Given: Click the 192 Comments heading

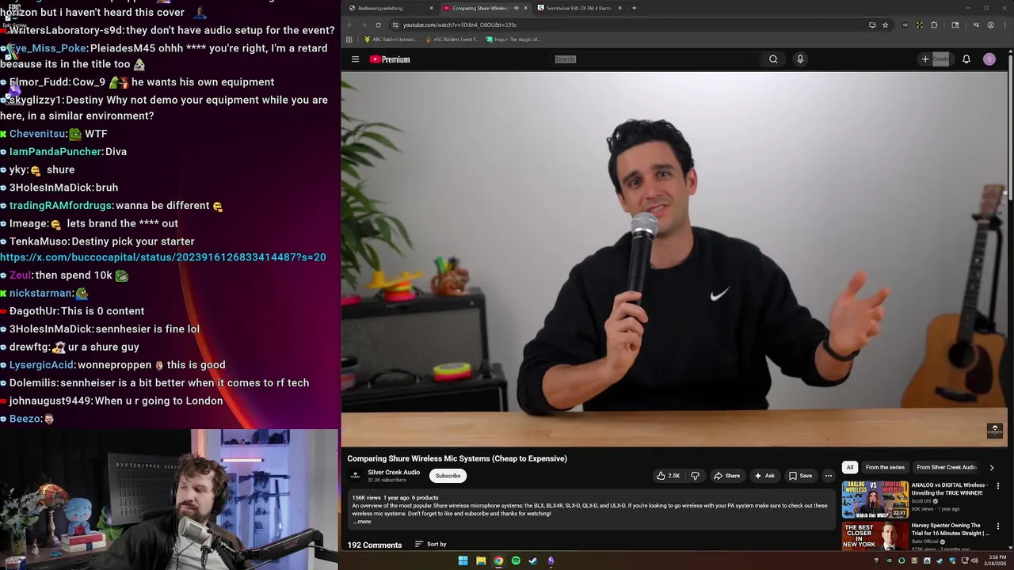Looking at the screenshot, I should pos(375,545).
